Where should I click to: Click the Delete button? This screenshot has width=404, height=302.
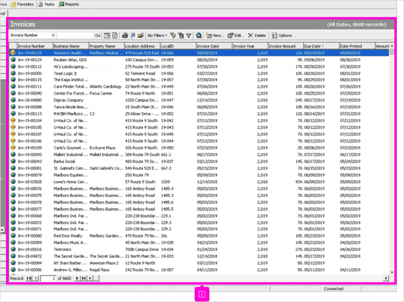(257, 35)
